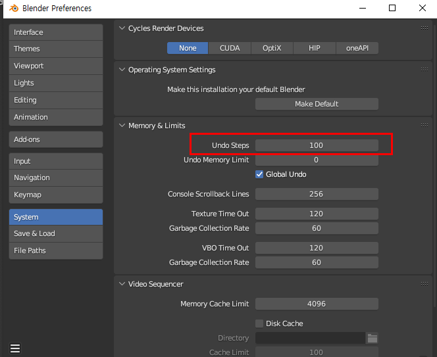The image size is (437, 357).
Task: Maximize the Blender Preferences window
Action: click(392, 8)
